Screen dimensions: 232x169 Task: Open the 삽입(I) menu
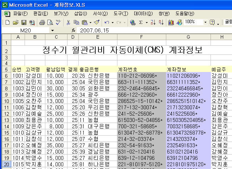coord(80,14)
